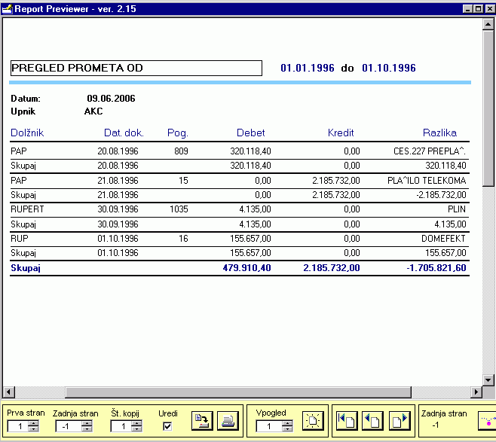Increase the Vpogled value with up arrow
Screen dimensions: 496x442
(287, 423)
